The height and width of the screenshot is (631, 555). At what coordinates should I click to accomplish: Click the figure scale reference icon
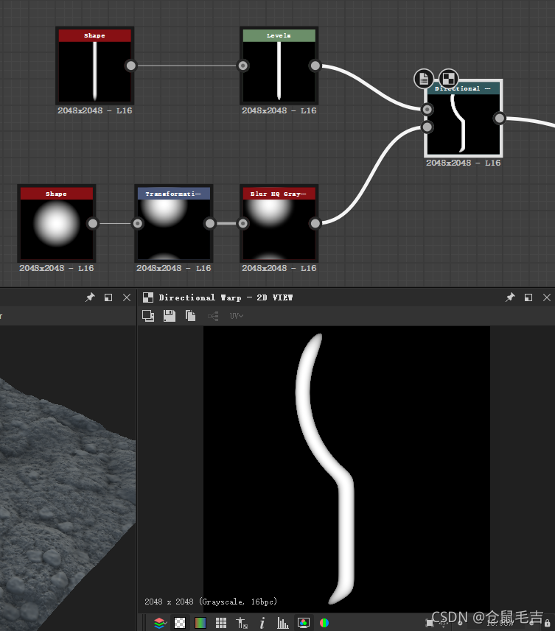pyautogui.click(x=242, y=623)
